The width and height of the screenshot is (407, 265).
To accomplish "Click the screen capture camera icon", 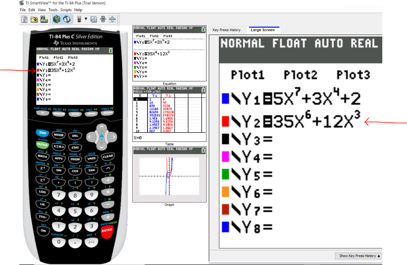I will 44,19.
